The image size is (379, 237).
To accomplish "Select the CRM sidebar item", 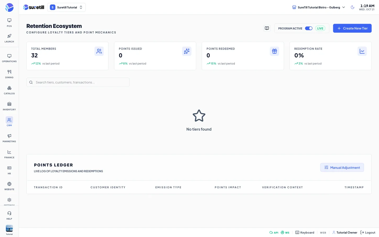I will coord(9,122).
